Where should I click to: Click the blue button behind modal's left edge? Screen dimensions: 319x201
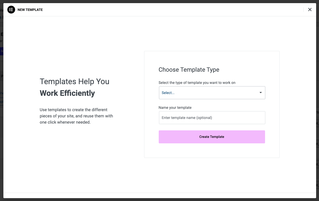point(1,51)
